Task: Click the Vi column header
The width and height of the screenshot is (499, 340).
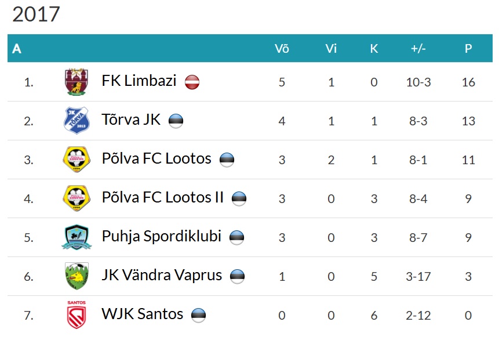Action: tap(331, 49)
